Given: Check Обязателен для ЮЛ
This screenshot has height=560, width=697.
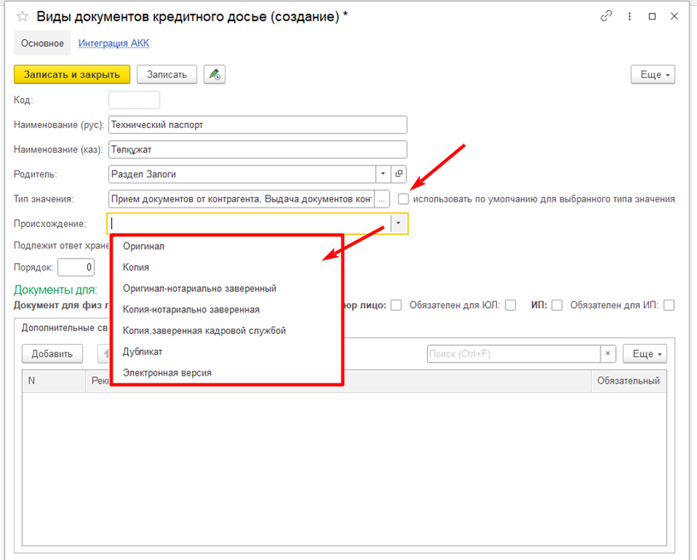Looking at the screenshot, I should (x=511, y=305).
